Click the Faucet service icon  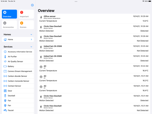[5, 110]
